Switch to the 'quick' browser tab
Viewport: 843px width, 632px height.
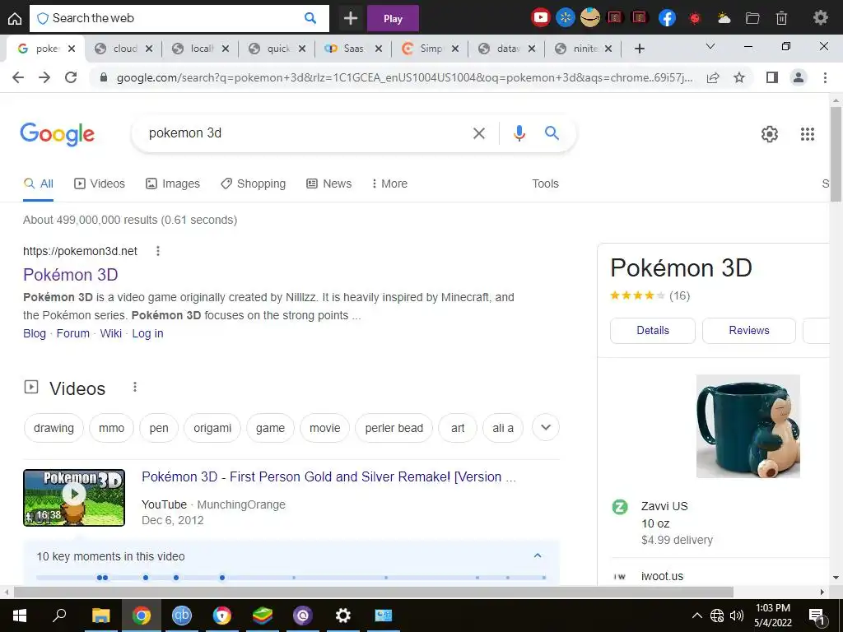point(278,49)
